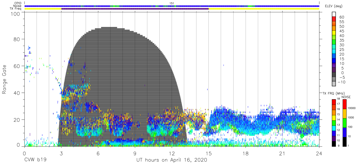The height and width of the screenshot is (166, 359).
Task: Click the CVW b19 radar label
Action: coord(35,160)
